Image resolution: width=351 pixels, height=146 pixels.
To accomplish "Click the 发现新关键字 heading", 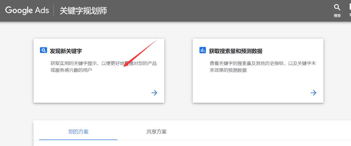I will (66, 51).
